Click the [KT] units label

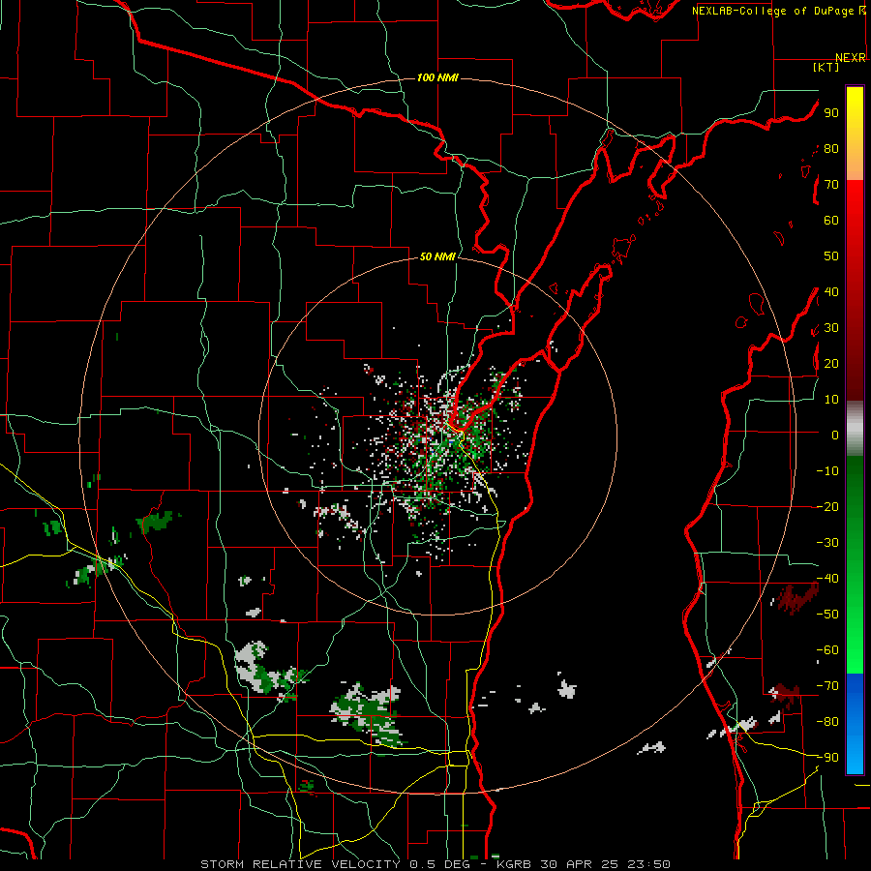826,67
